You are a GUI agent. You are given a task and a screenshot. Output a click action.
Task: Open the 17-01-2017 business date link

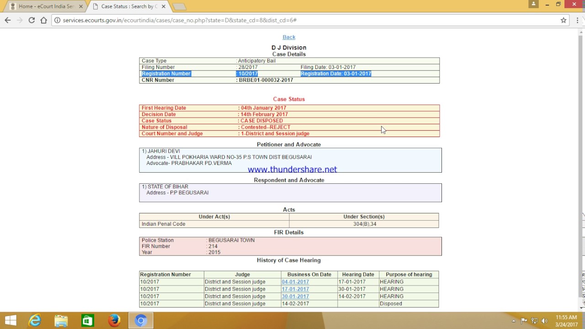[x=295, y=289]
